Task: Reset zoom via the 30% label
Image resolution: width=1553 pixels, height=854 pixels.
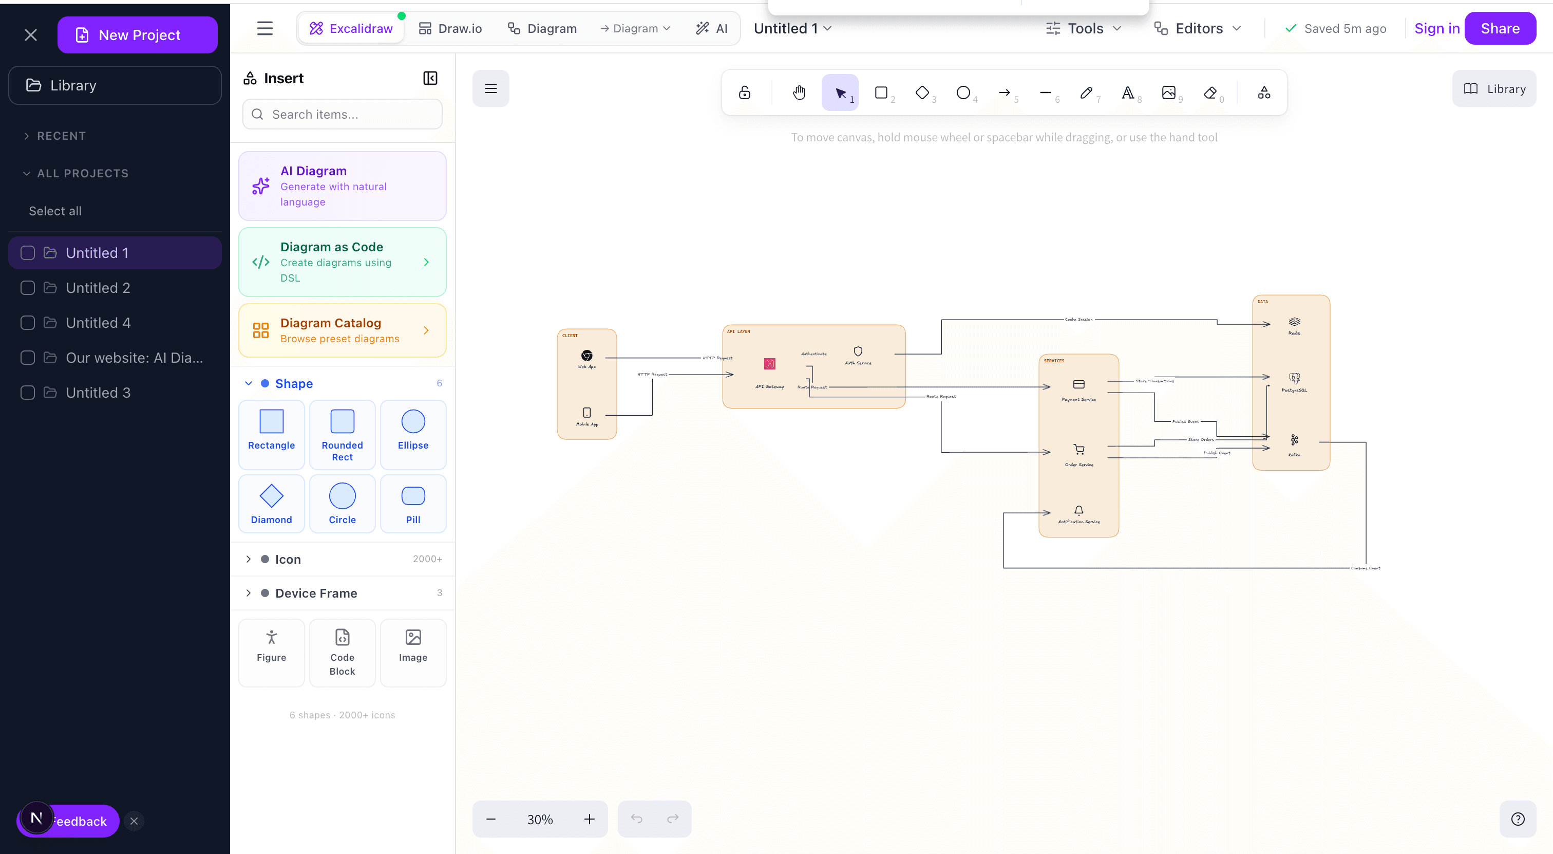Action: [x=540, y=819]
